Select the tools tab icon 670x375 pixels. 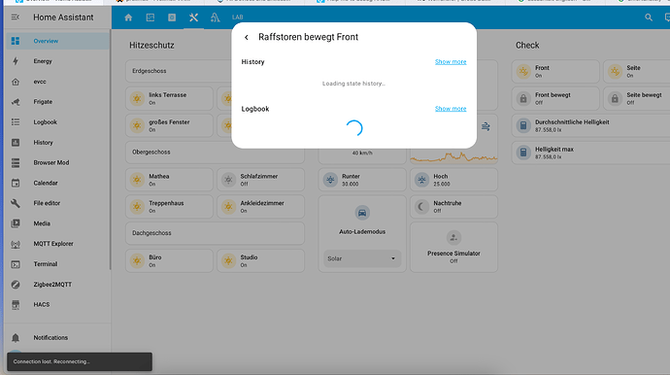(193, 17)
